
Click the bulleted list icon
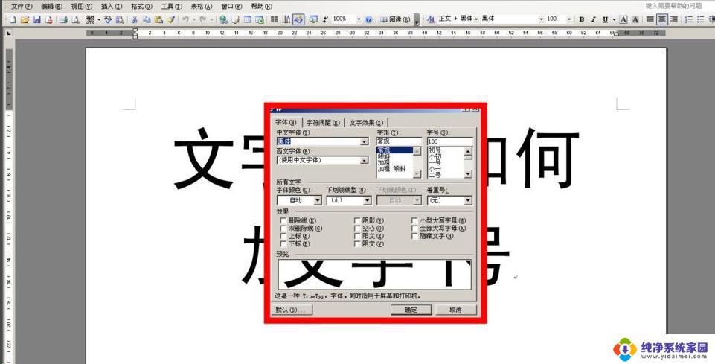pyautogui.click(x=700, y=19)
